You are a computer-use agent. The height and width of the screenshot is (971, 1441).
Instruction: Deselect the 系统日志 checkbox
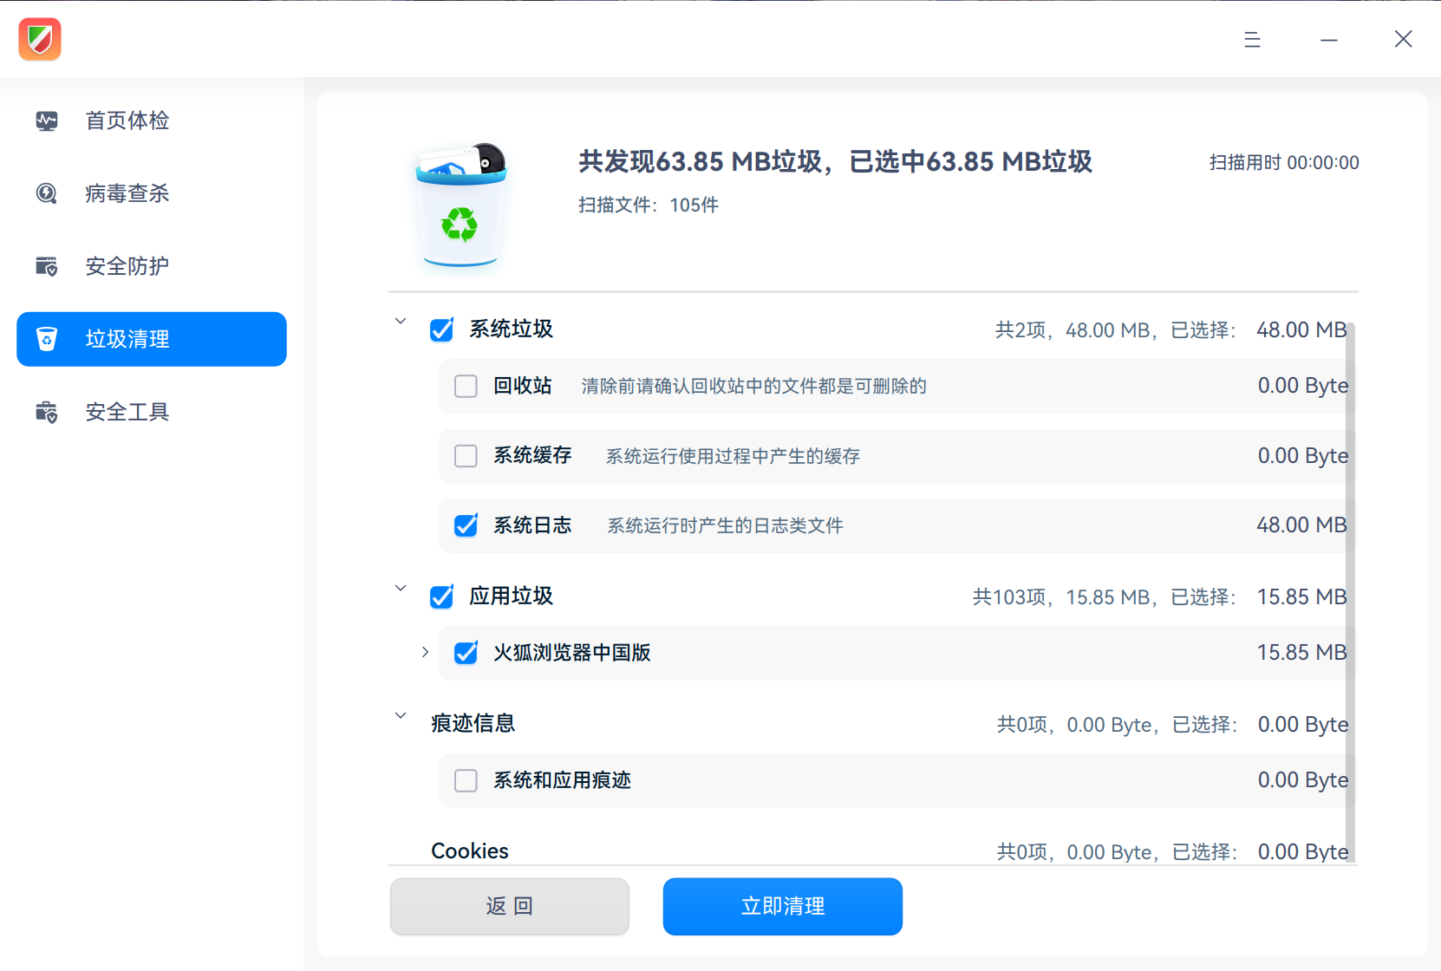pos(466,525)
